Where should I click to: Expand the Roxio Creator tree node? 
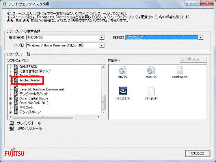tap(10, 75)
